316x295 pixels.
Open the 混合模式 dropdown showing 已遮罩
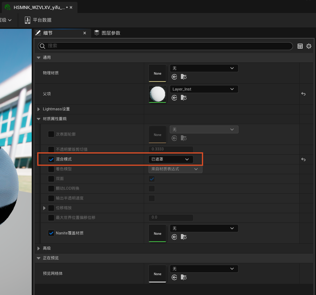tap(171, 159)
